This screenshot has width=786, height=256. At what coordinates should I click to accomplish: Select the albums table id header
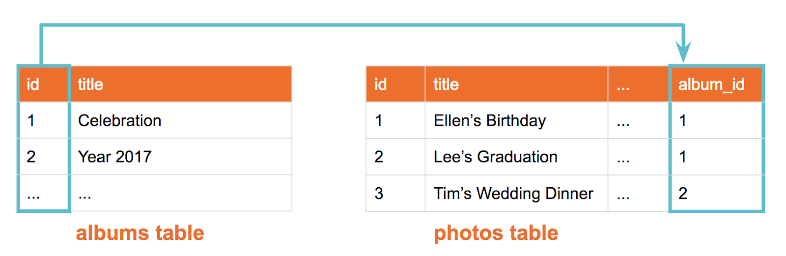[x=44, y=84]
